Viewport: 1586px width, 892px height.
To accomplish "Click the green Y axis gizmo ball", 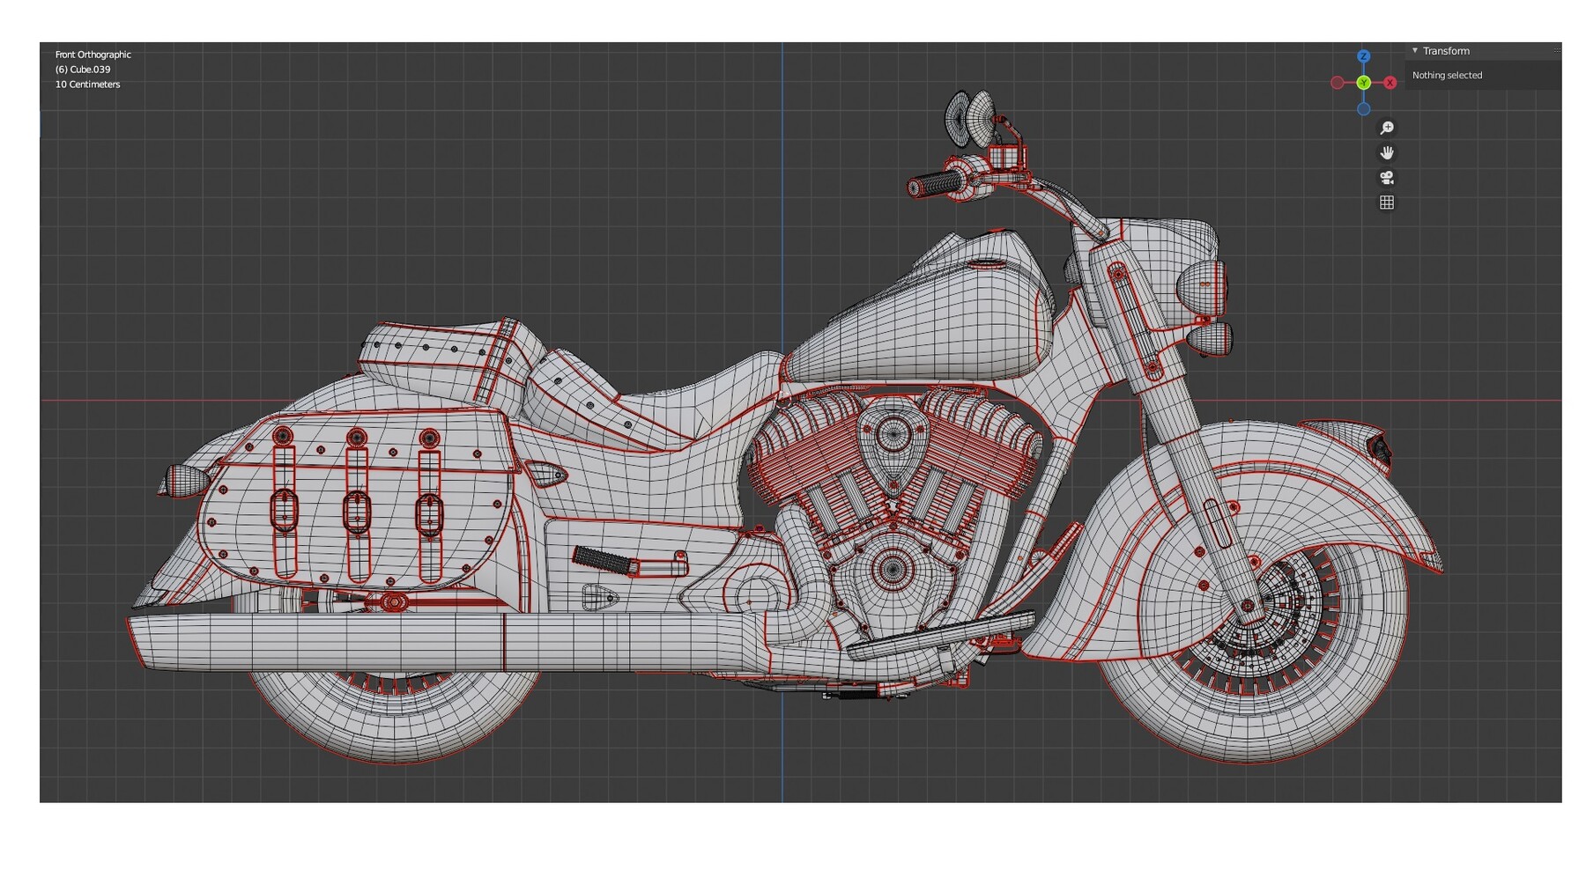I will 1363,83.
